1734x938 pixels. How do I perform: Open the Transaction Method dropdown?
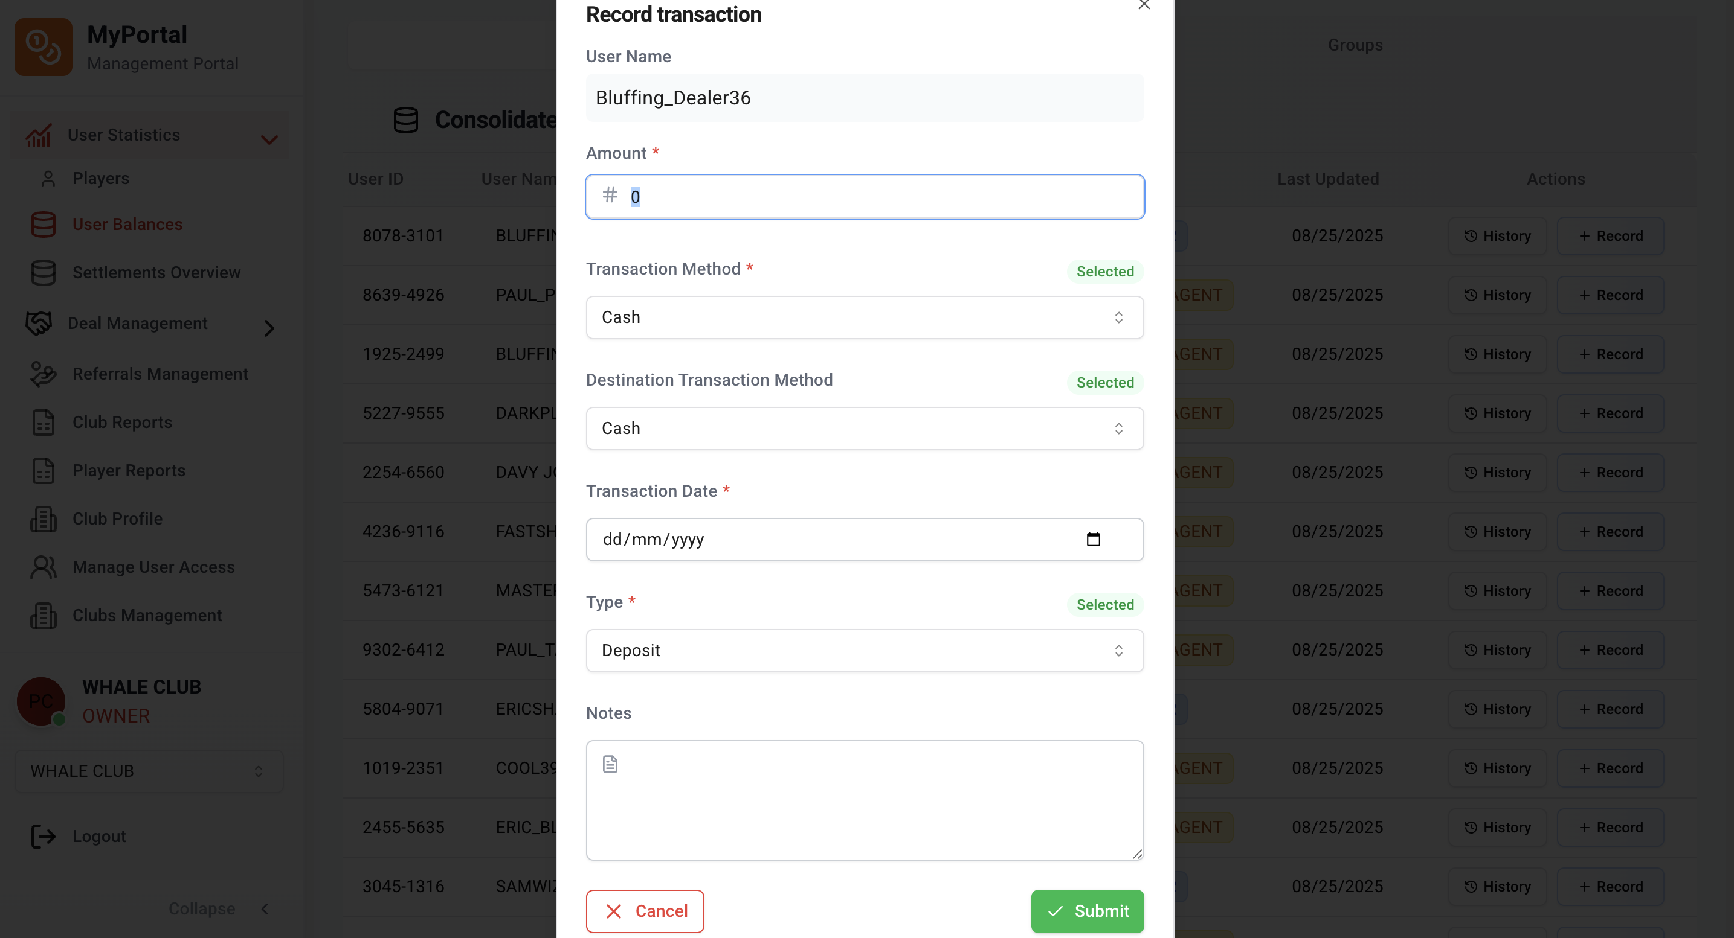tap(865, 317)
